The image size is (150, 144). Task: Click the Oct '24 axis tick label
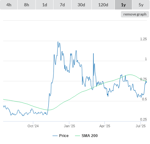(x=33, y=126)
